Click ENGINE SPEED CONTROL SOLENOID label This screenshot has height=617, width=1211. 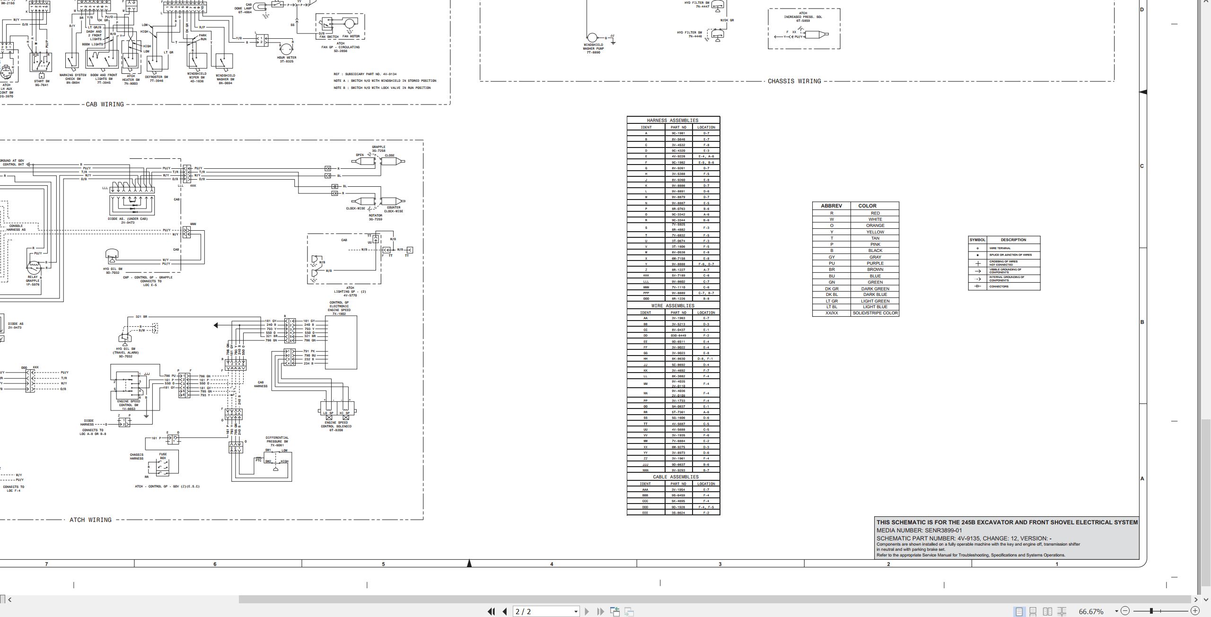pyautogui.click(x=336, y=426)
